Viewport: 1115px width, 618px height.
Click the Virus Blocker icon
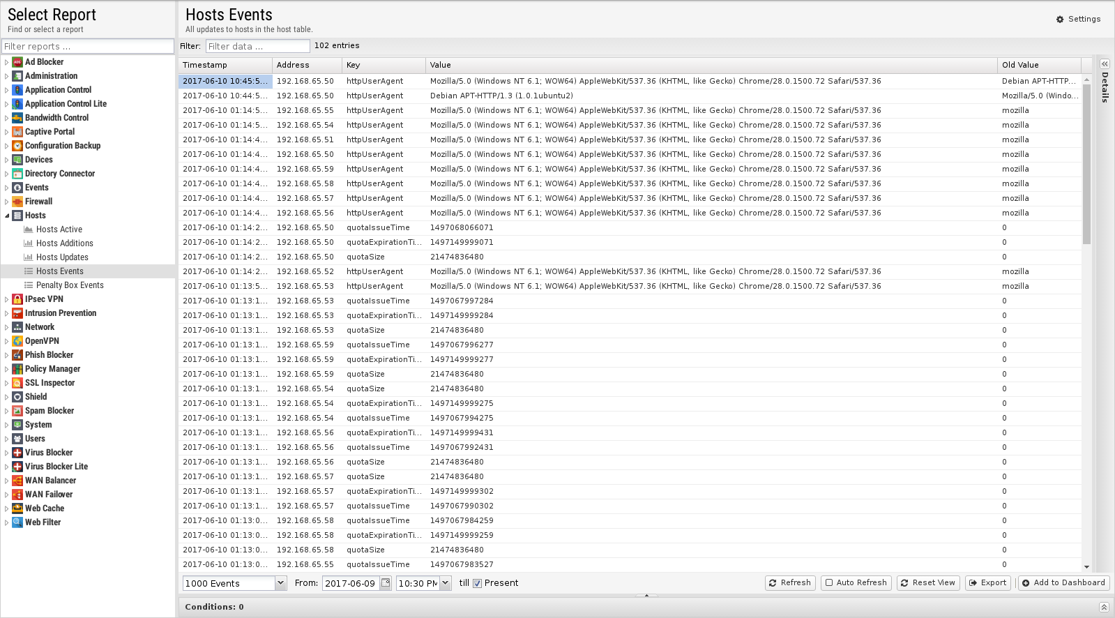(17, 453)
